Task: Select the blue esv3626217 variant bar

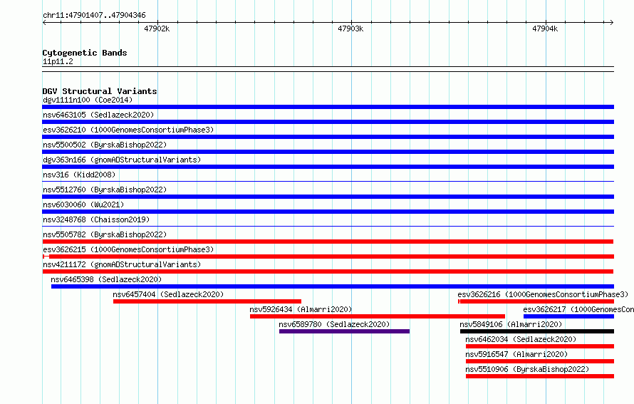Action: click(568, 316)
